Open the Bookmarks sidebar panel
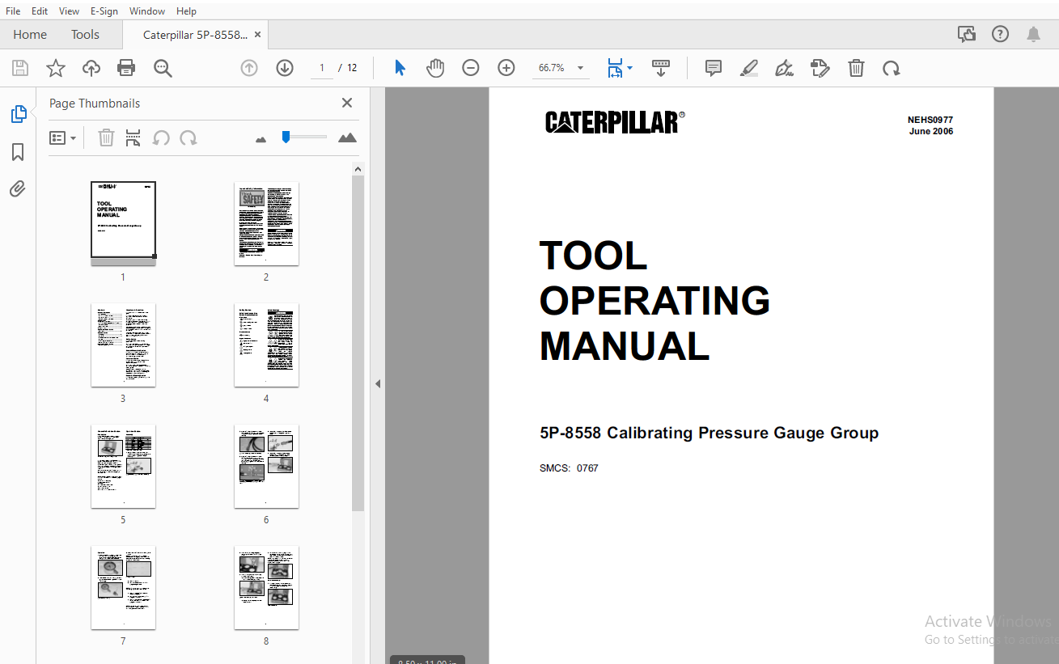The height and width of the screenshot is (664, 1059). tap(18, 152)
